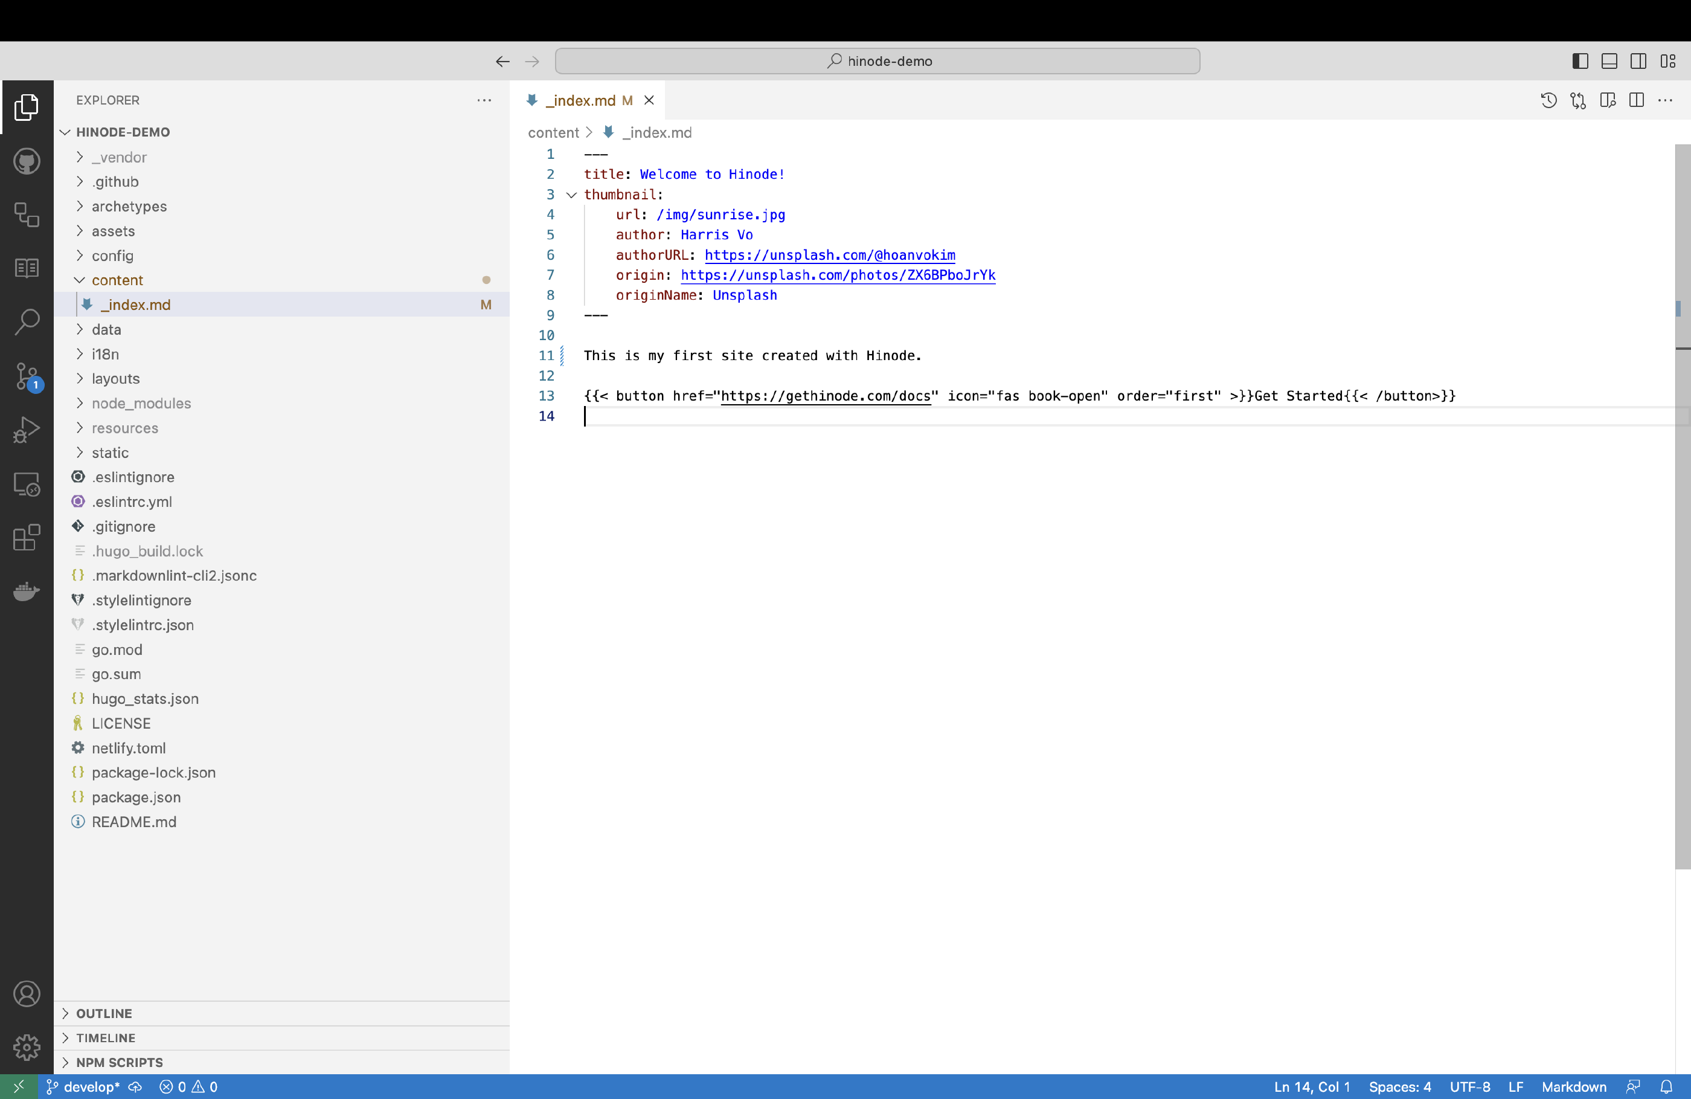The image size is (1691, 1099).
Task: Open the GitHub view in the activity bar
Action: [x=27, y=161]
